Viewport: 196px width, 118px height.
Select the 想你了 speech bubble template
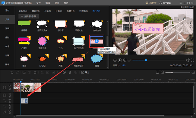61,25
